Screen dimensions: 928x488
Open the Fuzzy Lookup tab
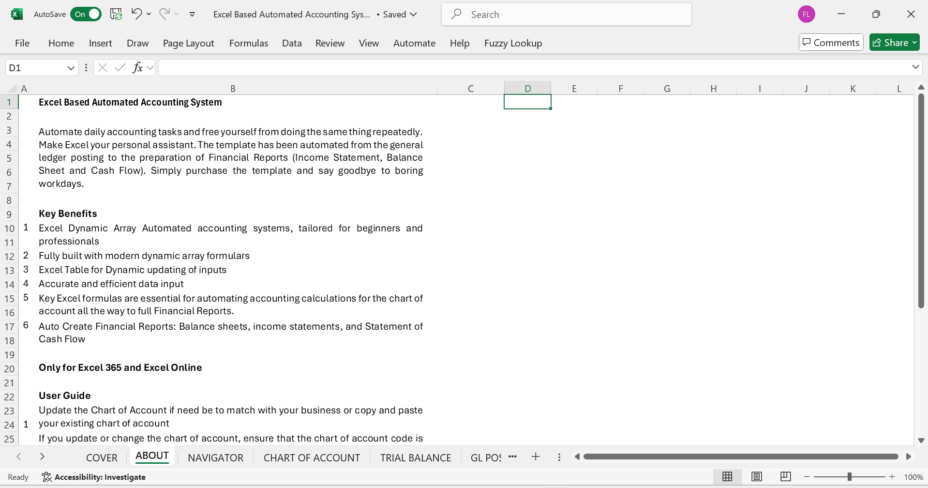pyautogui.click(x=513, y=43)
